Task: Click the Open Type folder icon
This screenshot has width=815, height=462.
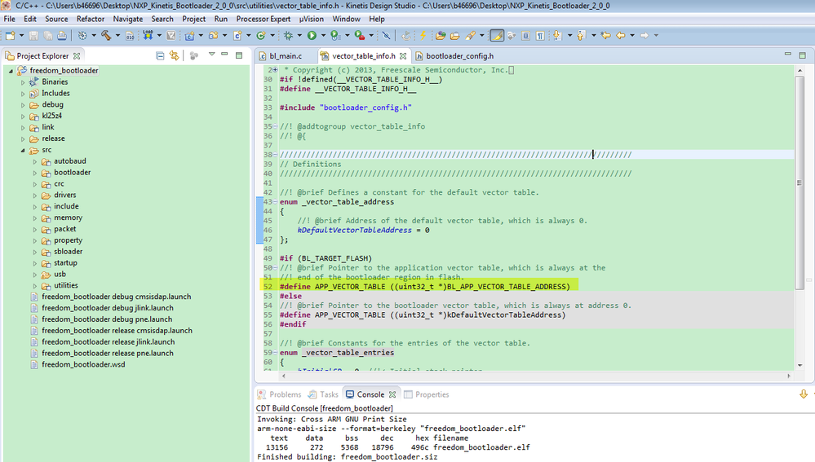Action: (x=441, y=35)
